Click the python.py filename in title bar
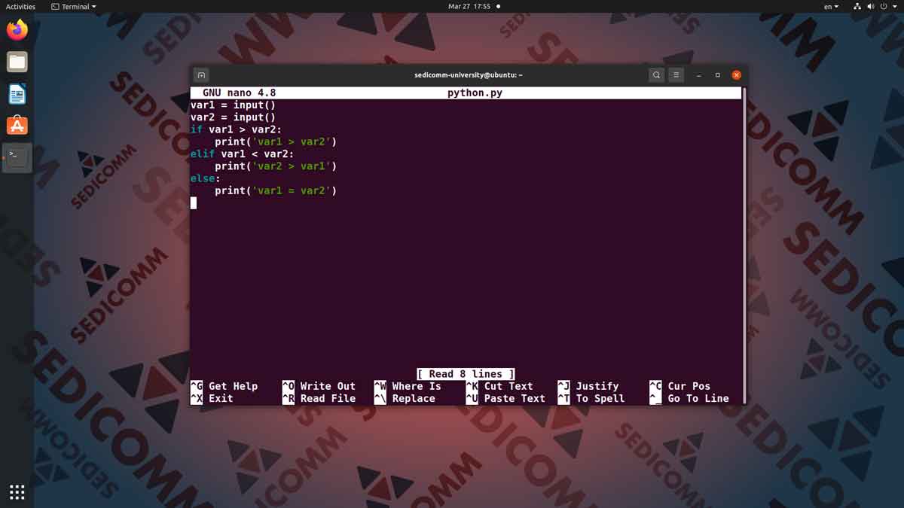 pyautogui.click(x=475, y=93)
